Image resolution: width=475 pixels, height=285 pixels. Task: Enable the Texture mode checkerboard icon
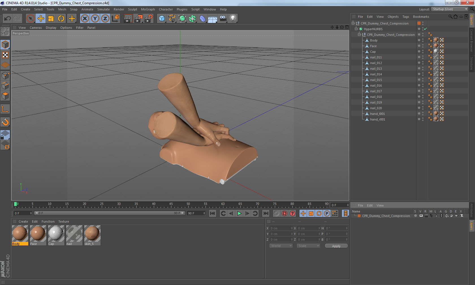click(5, 55)
